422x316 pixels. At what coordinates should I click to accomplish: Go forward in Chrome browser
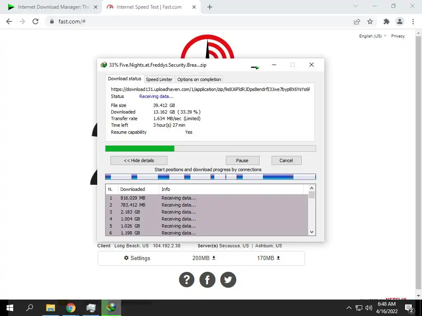click(22, 21)
